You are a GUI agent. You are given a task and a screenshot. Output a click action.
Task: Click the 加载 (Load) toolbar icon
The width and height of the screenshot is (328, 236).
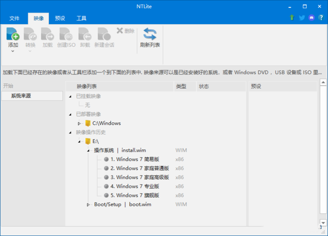pos(47,34)
